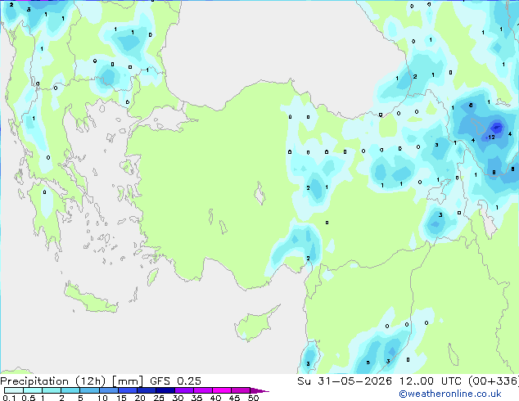
Task: Select the 20–25 mm dark blue legend swatch
Action: pos(146,390)
